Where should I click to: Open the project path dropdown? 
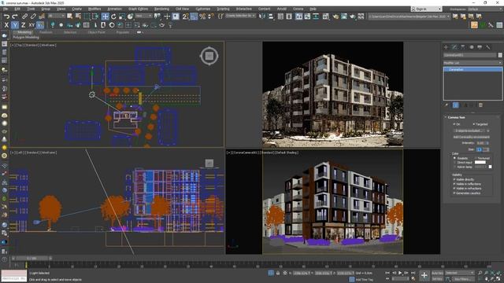pyautogui.click(x=409, y=16)
